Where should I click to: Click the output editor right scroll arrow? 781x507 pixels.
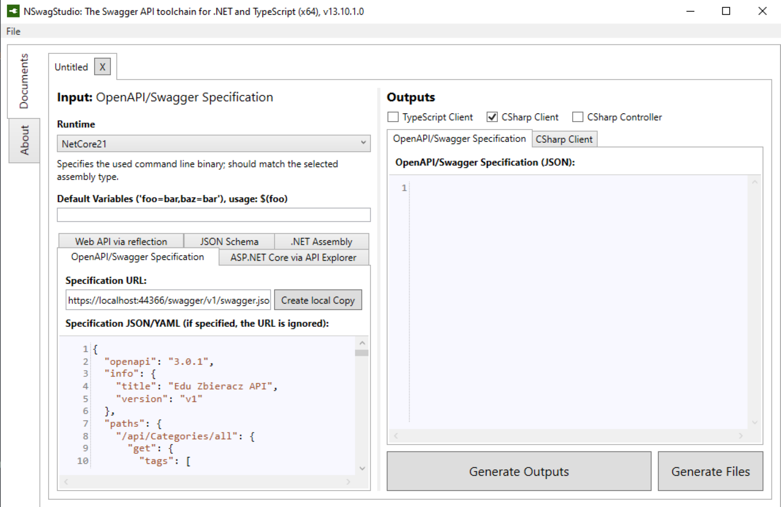tap(741, 436)
